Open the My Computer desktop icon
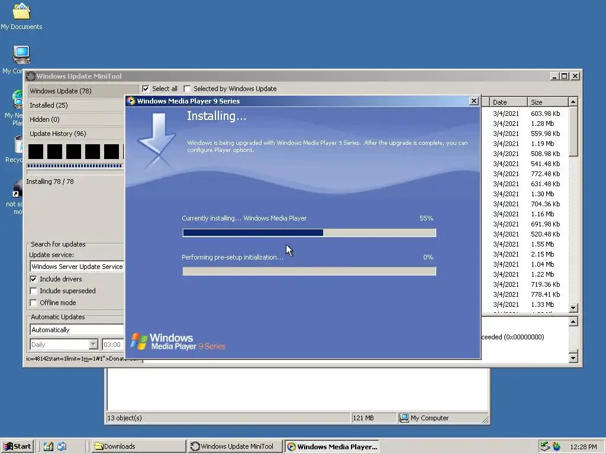 pos(21,55)
